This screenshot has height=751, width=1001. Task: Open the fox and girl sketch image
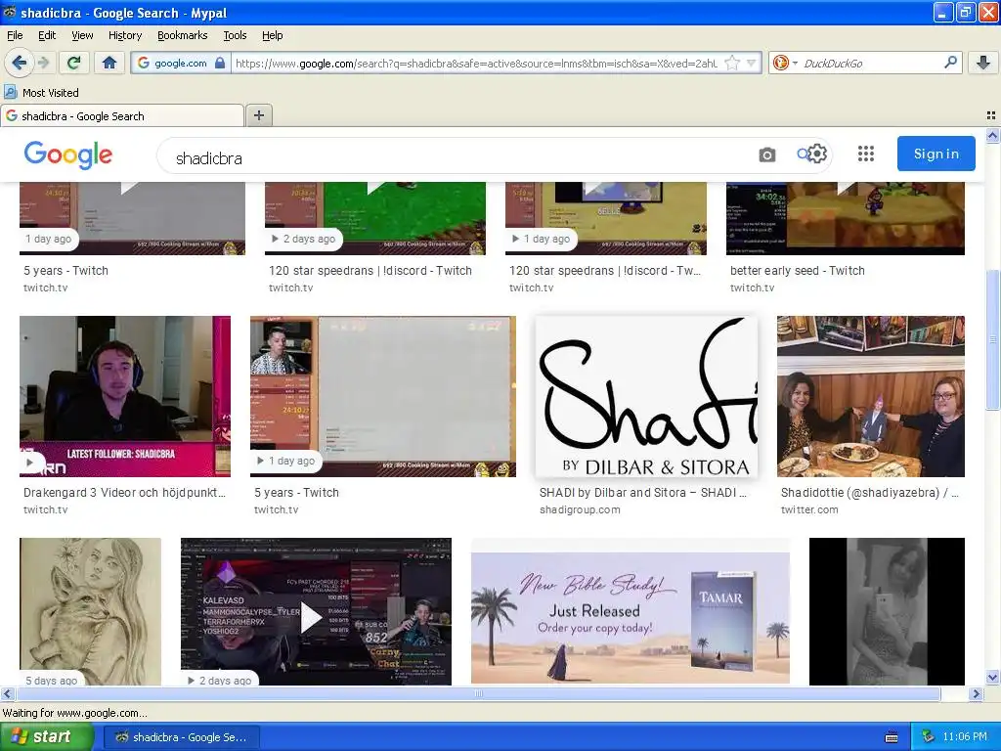[x=90, y=612]
